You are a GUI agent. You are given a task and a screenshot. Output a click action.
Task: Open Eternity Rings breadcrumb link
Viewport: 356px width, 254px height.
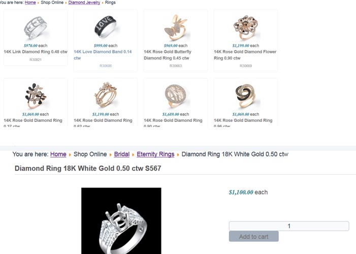click(x=155, y=154)
